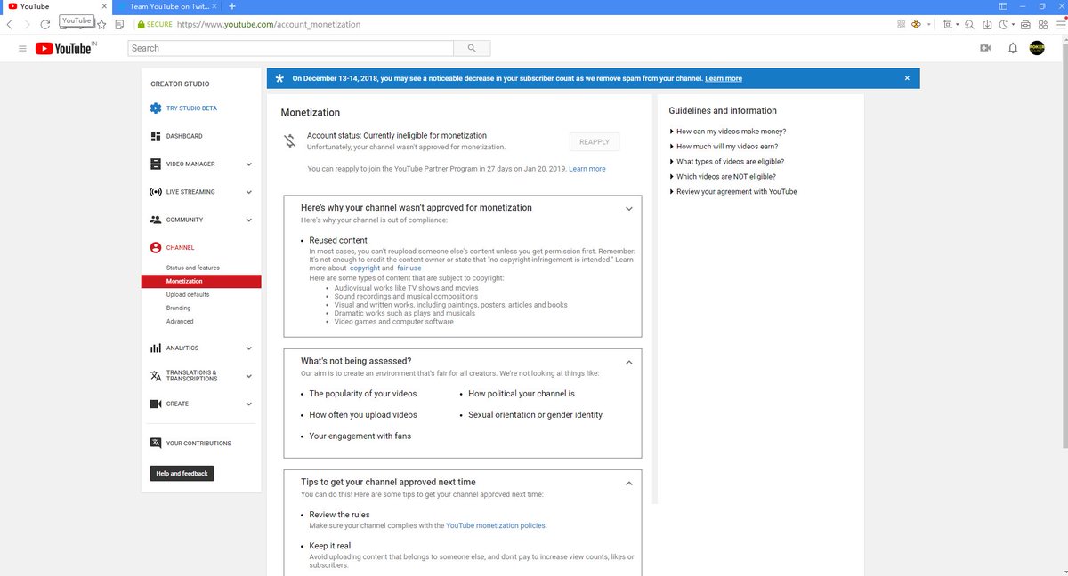
Task: Open the fair use link
Action: click(x=409, y=268)
